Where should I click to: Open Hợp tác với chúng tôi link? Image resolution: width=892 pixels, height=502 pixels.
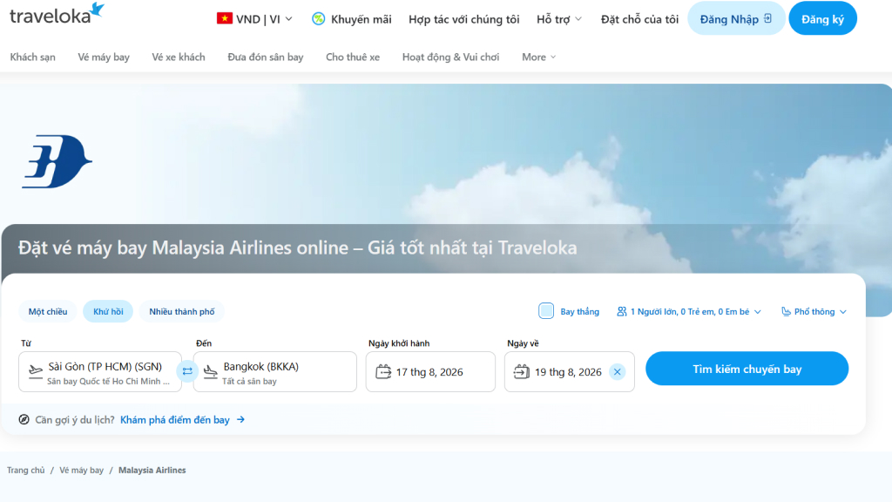point(463,19)
